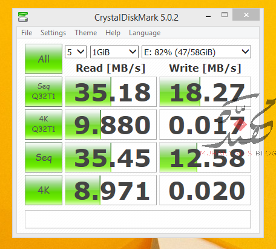
Task: Start the 4K Q32T1 benchmark test
Action: tap(44, 124)
